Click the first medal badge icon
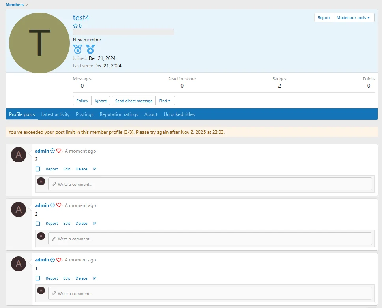 tap(78, 49)
